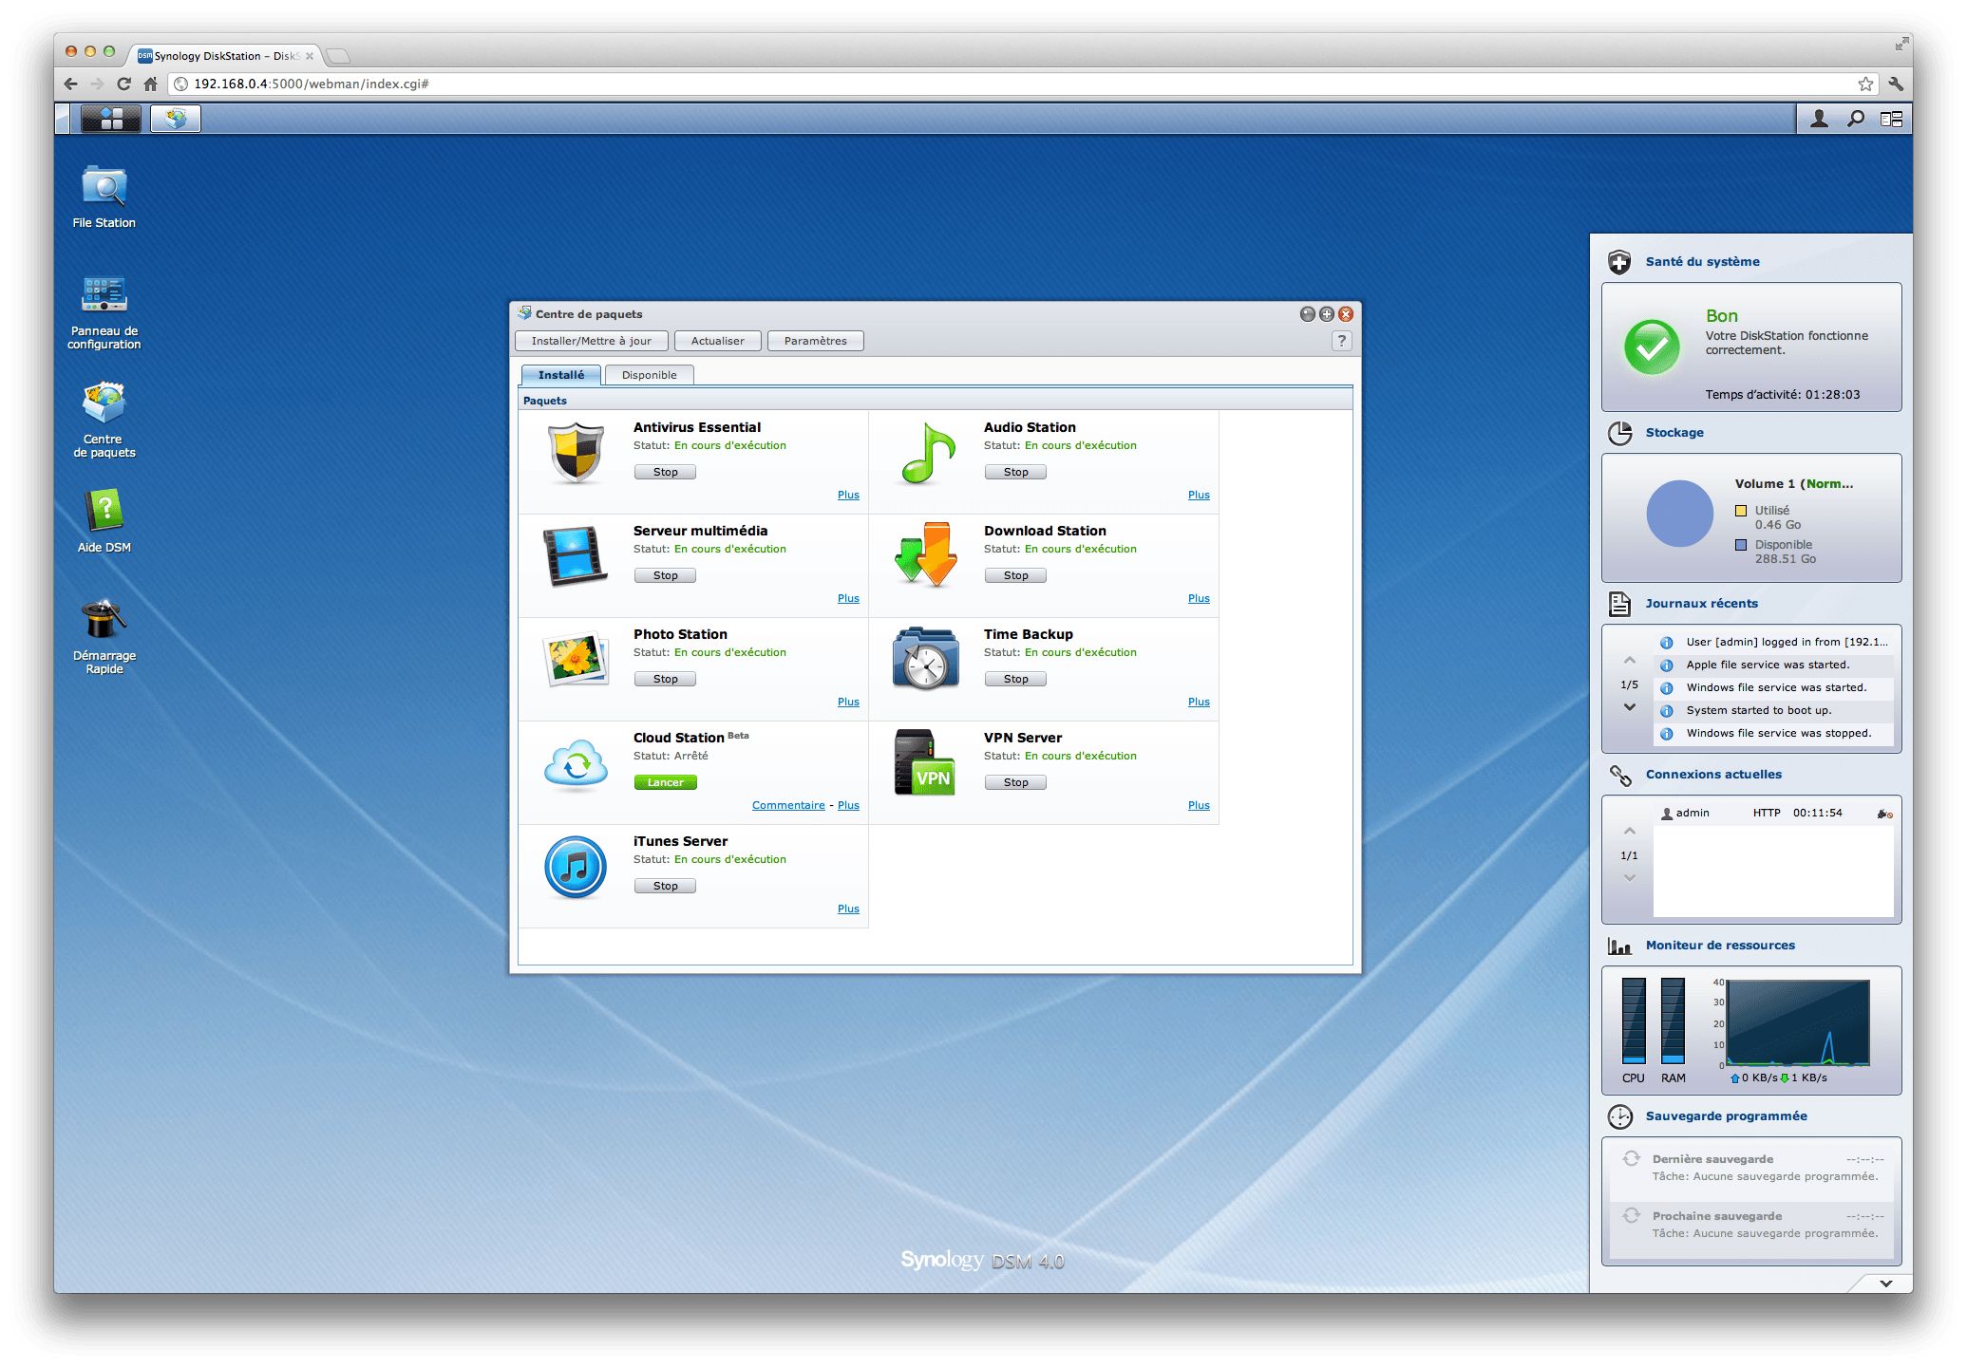Click the DSM main menu grid icon

click(x=111, y=119)
